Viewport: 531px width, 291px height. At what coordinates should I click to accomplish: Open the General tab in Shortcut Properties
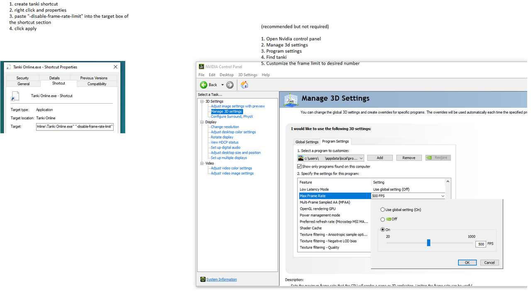pos(24,84)
